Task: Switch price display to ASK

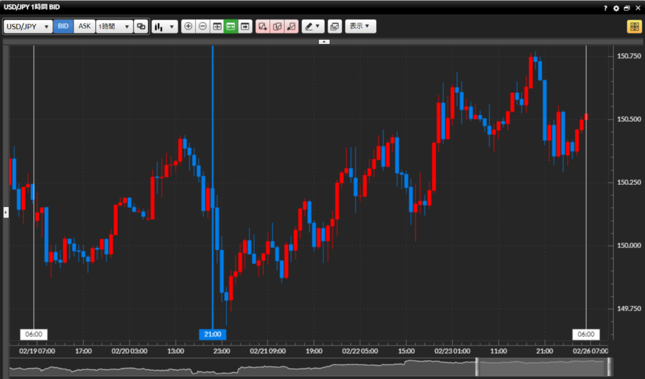Action: click(x=84, y=26)
